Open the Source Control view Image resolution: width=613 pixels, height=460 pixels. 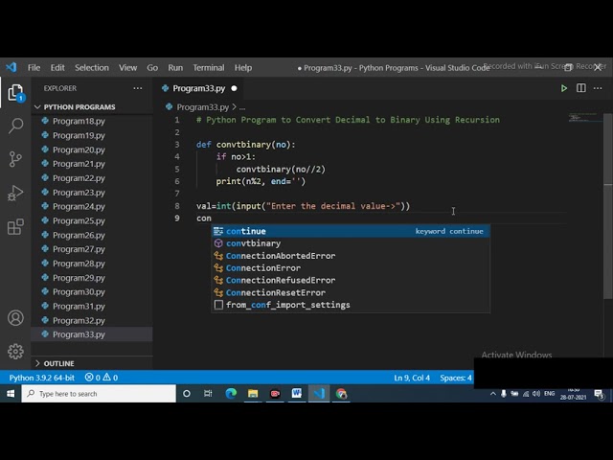tap(15, 159)
